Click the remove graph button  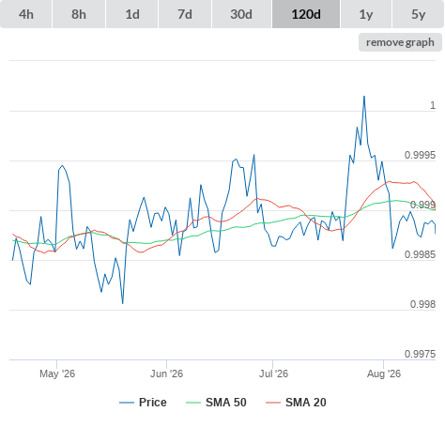[400, 42]
